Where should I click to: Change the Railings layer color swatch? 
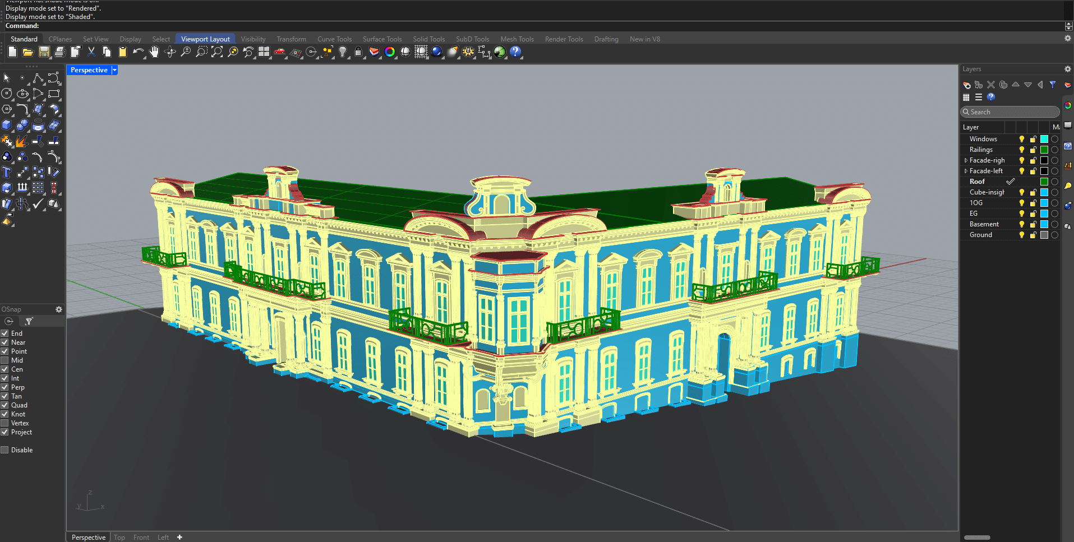coord(1044,150)
